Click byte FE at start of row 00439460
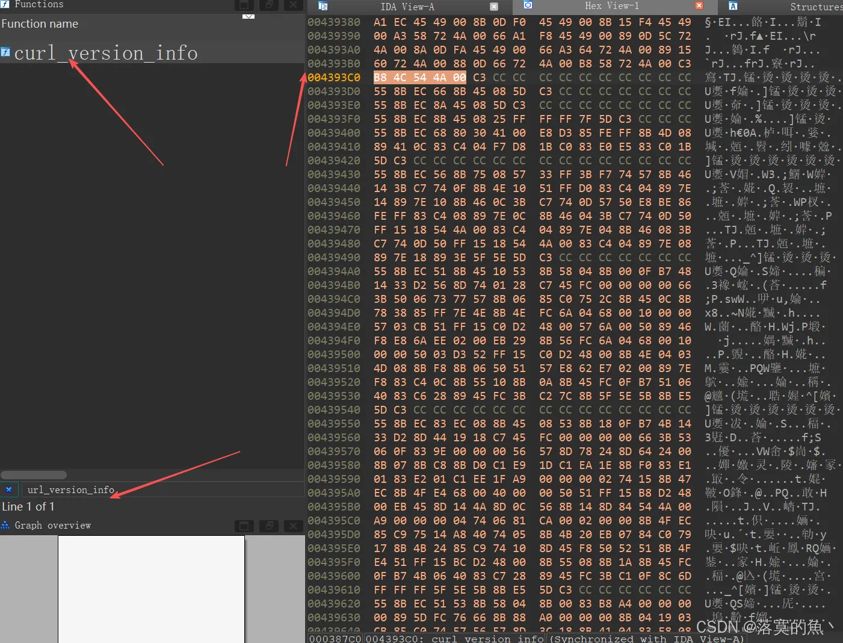Viewport: 843px width, 643px height. 380,216
